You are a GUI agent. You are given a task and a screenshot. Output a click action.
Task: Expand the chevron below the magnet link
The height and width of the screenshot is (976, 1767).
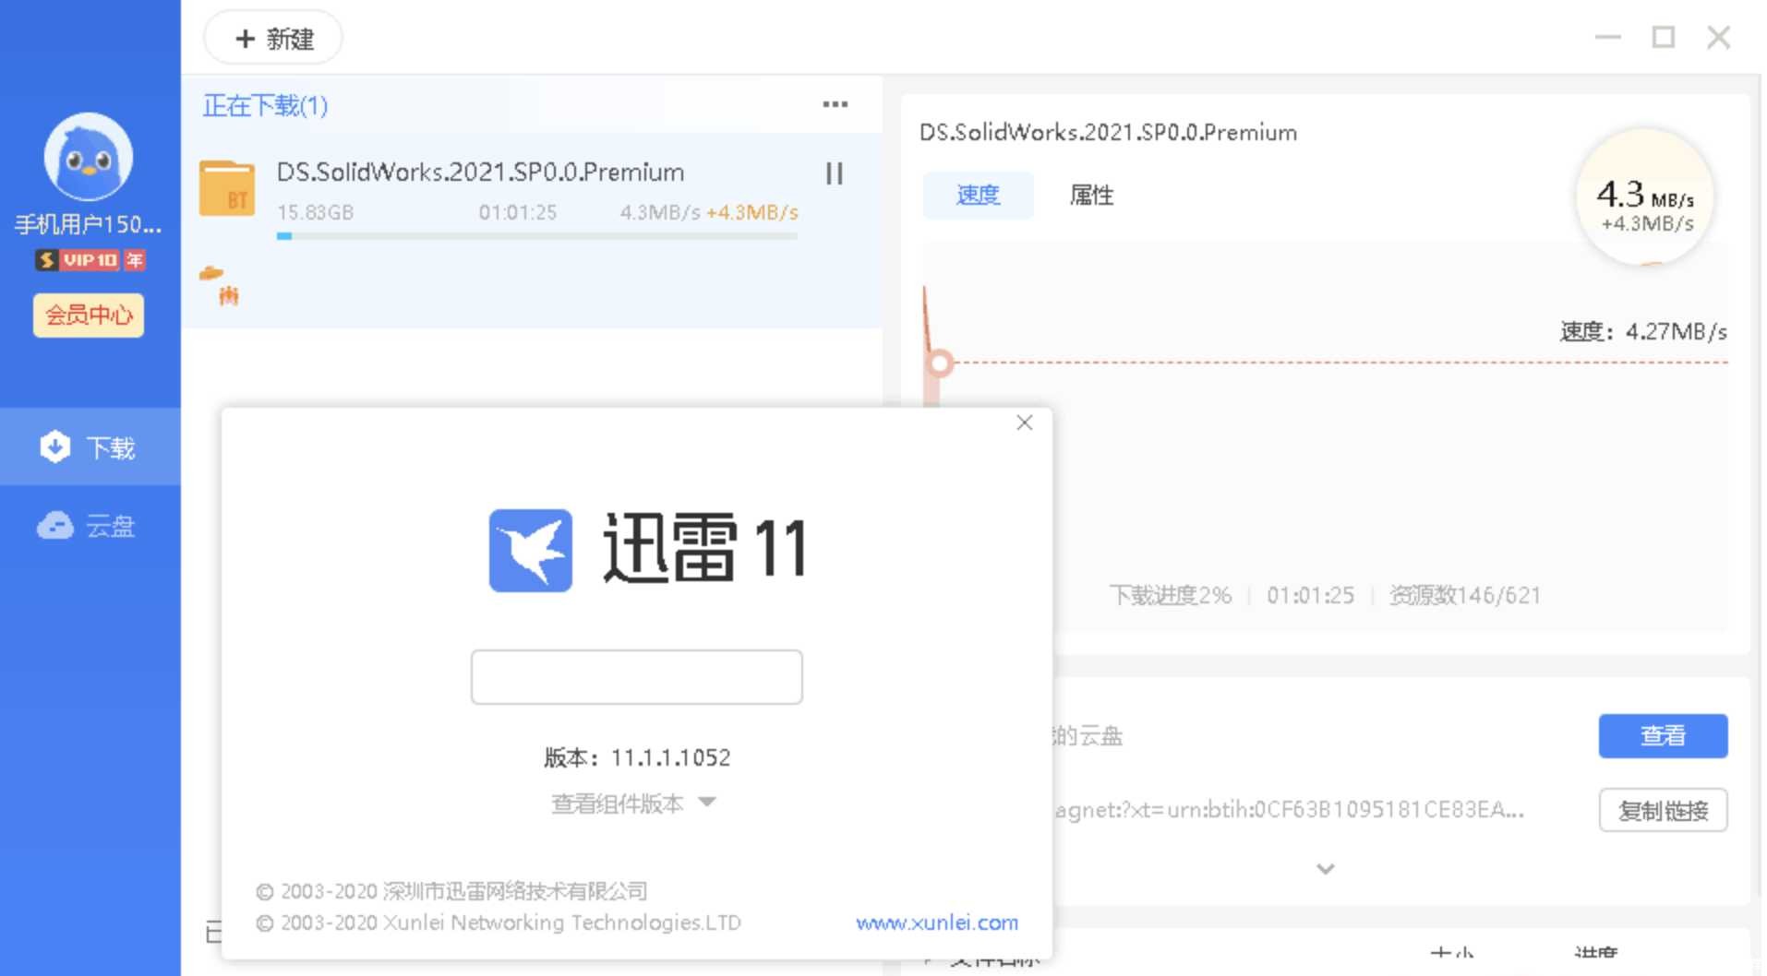(1325, 869)
